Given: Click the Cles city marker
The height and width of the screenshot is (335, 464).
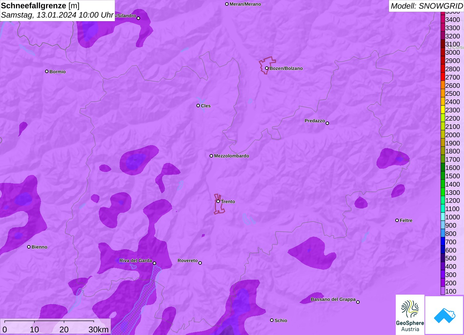Looking at the screenshot, I should (x=198, y=106).
